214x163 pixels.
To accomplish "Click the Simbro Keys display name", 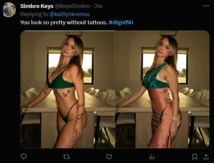I will point(37,6).
